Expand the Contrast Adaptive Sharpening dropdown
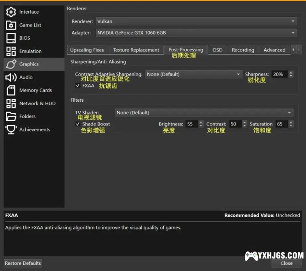 click(x=194, y=74)
